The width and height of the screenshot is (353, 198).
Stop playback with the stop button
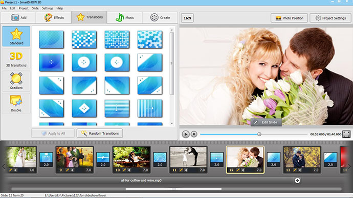[194, 134]
